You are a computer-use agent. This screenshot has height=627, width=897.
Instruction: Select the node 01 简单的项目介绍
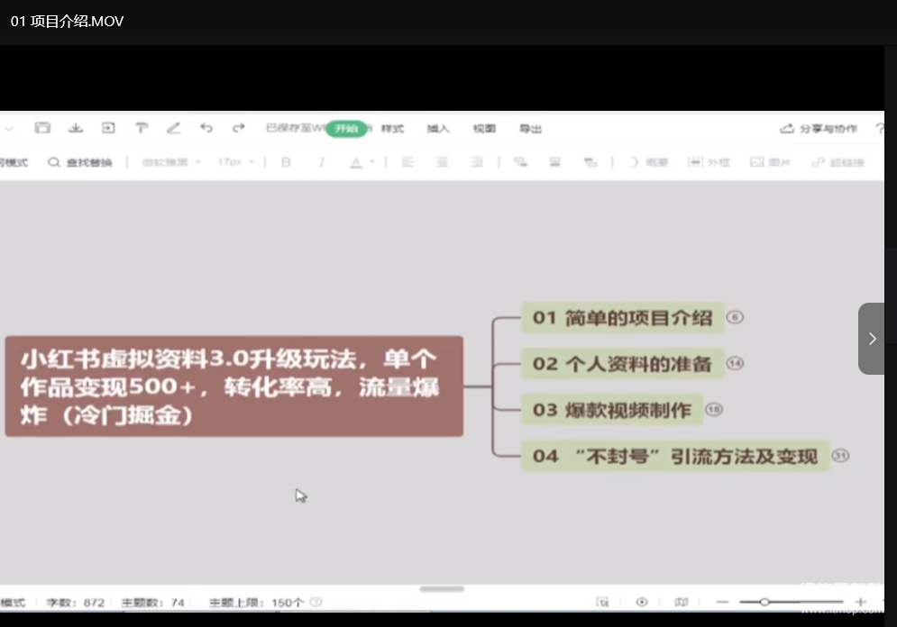(622, 317)
